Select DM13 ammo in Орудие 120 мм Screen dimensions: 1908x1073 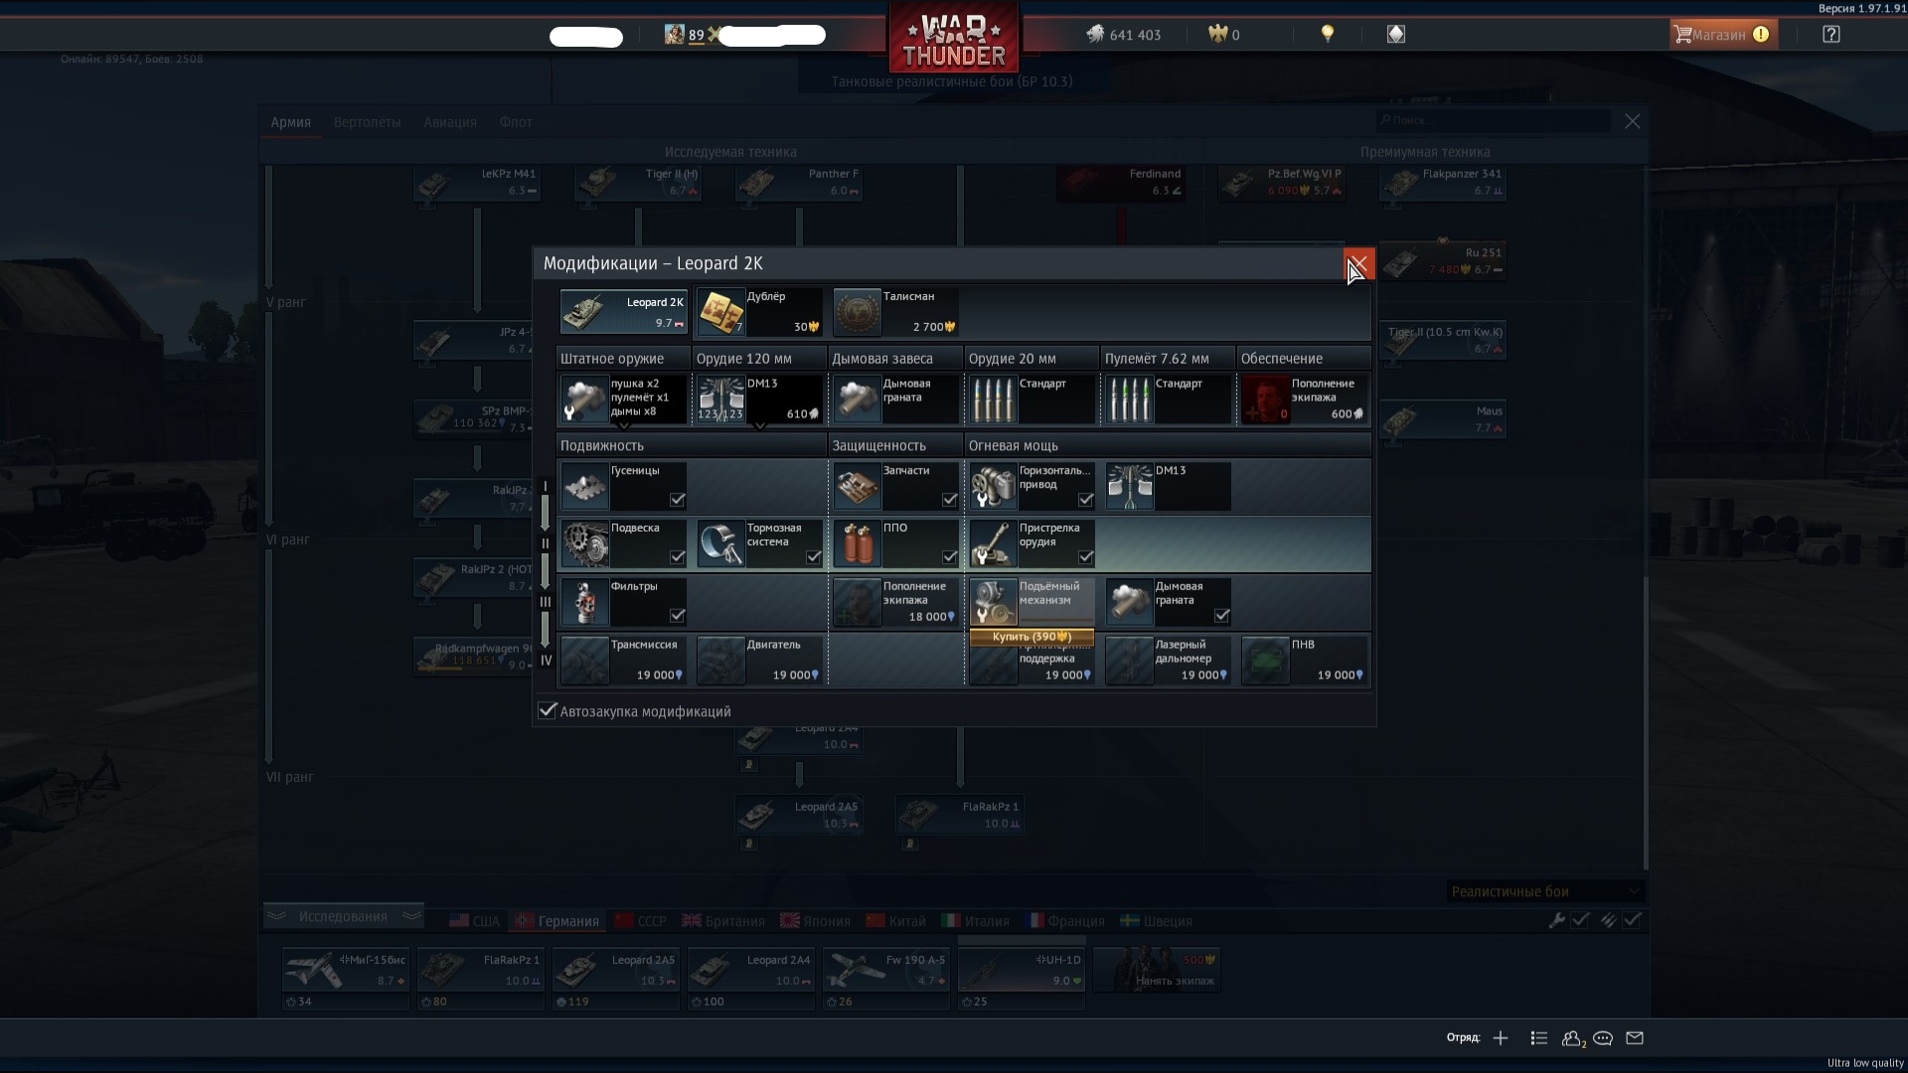tap(759, 398)
